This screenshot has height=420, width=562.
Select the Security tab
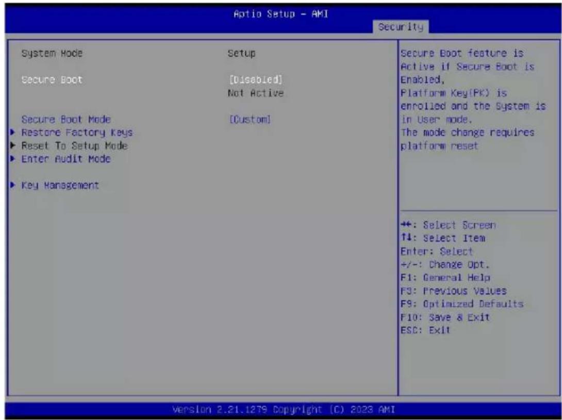(401, 27)
